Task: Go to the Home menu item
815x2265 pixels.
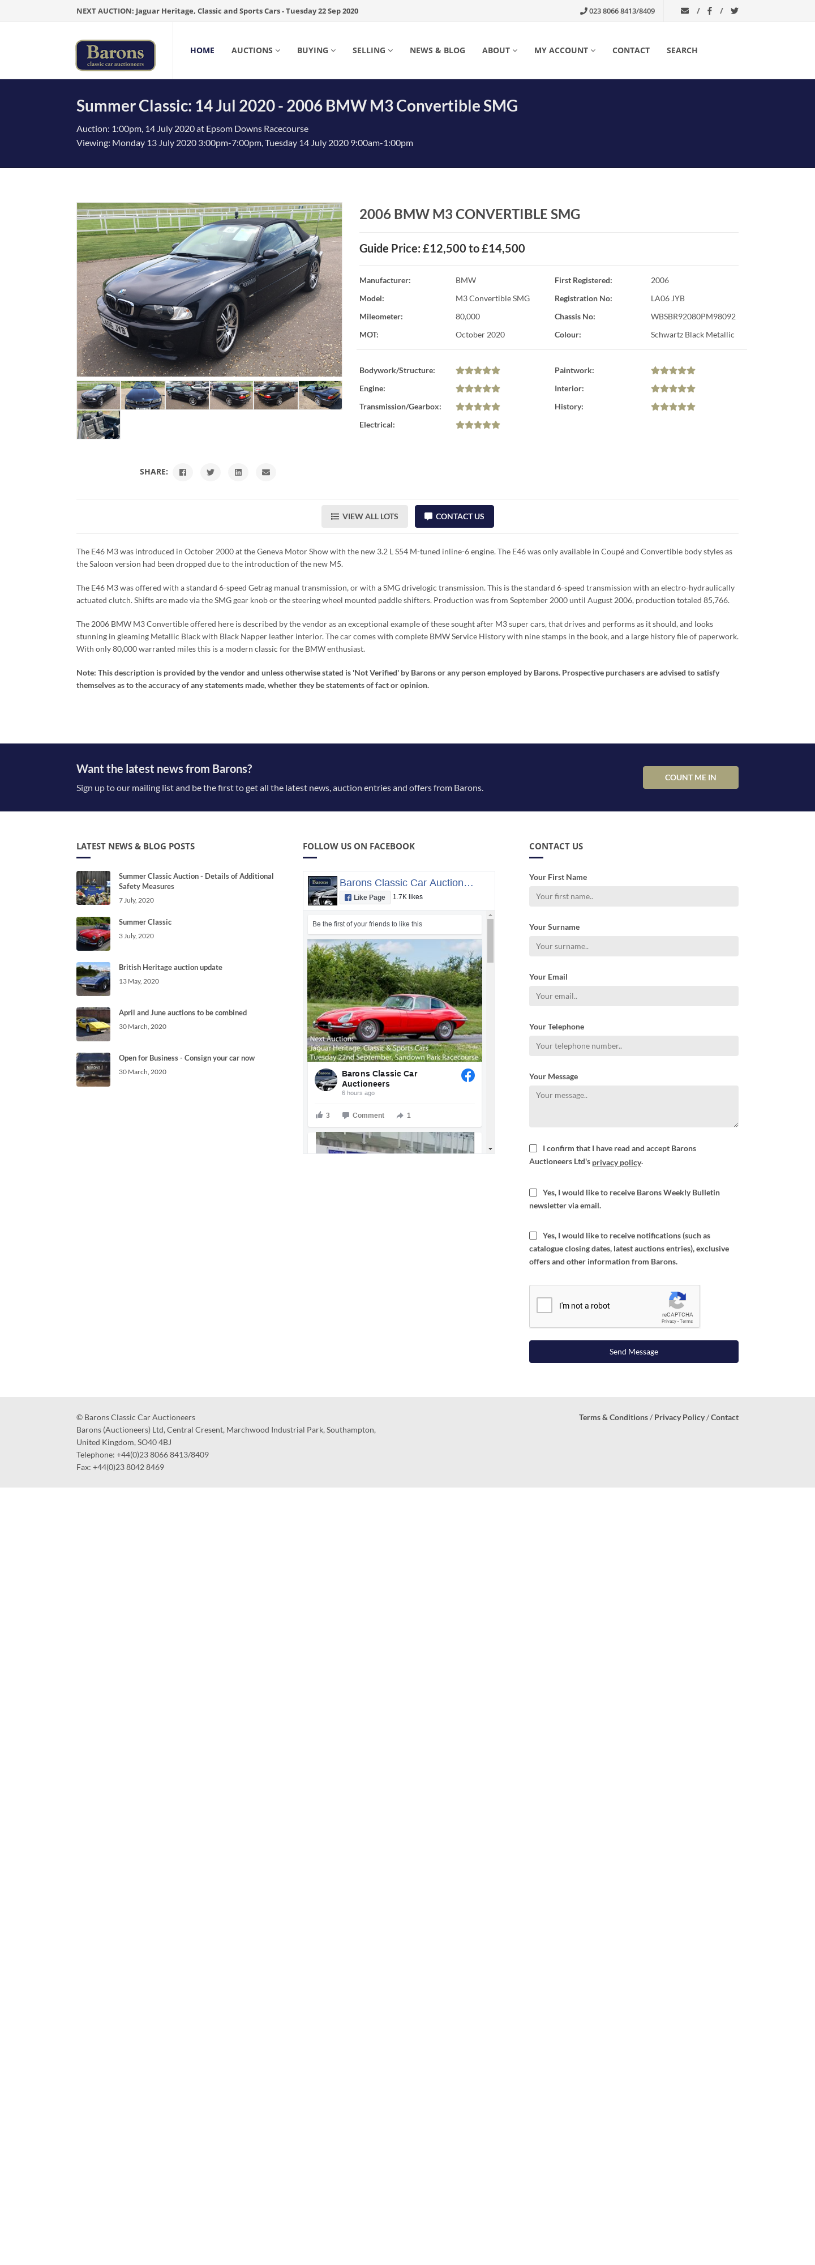Action: (202, 50)
